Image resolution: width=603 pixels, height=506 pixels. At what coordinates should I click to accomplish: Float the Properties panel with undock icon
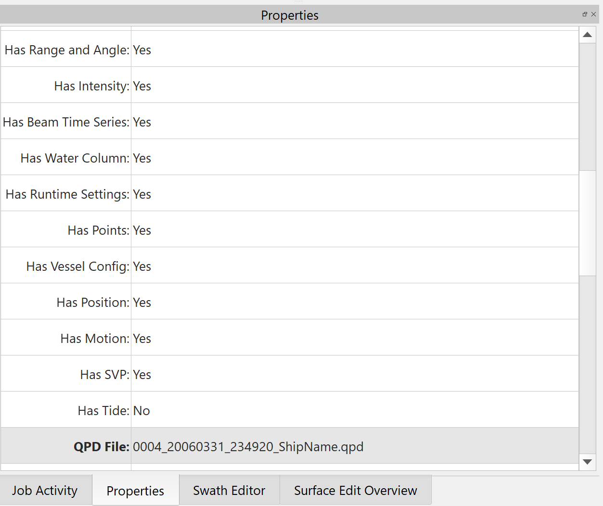(585, 14)
